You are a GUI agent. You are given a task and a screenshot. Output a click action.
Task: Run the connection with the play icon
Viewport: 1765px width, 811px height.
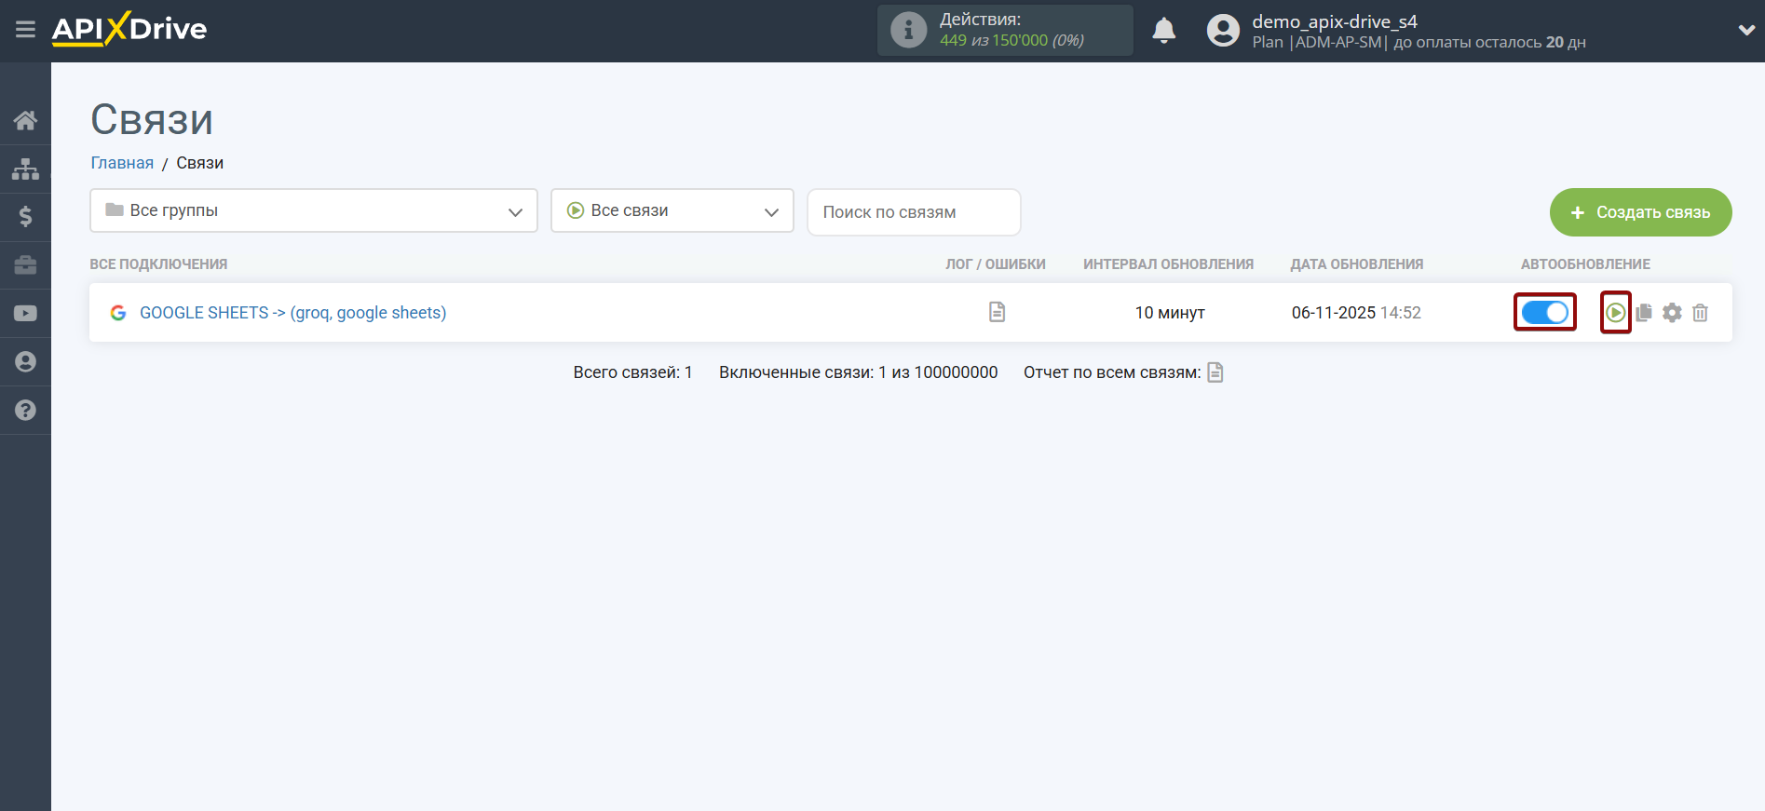pos(1616,313)
